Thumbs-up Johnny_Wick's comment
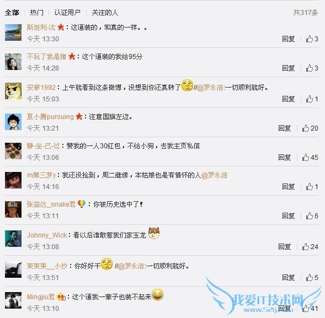 pos(310,246)
